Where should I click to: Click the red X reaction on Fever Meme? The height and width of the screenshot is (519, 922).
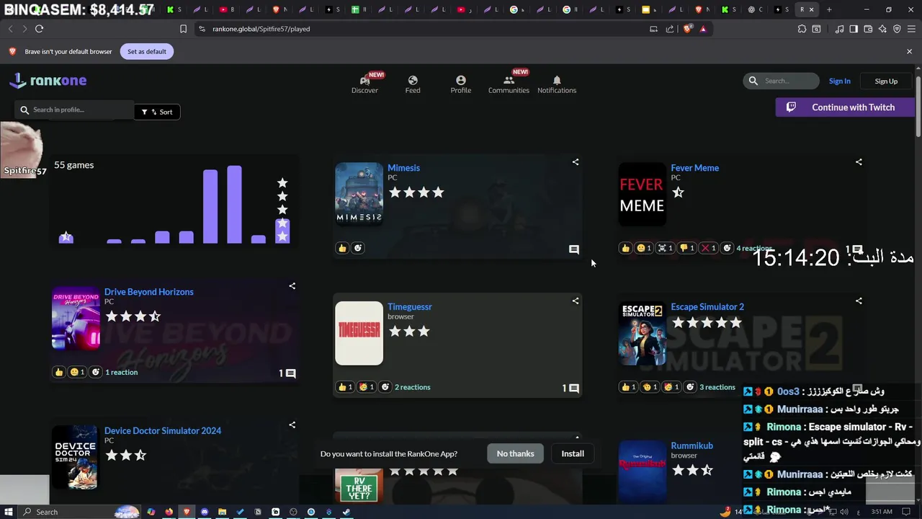(709, 248)
